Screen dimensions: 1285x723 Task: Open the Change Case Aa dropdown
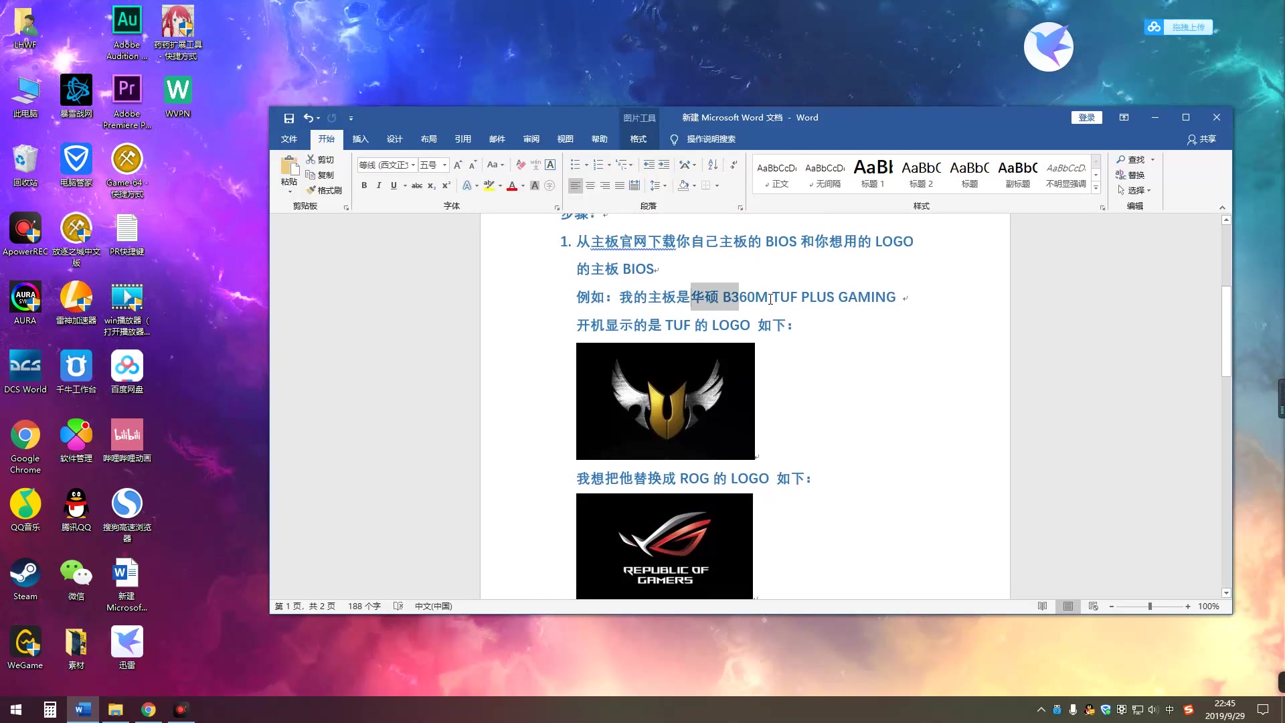click(495, 165)
